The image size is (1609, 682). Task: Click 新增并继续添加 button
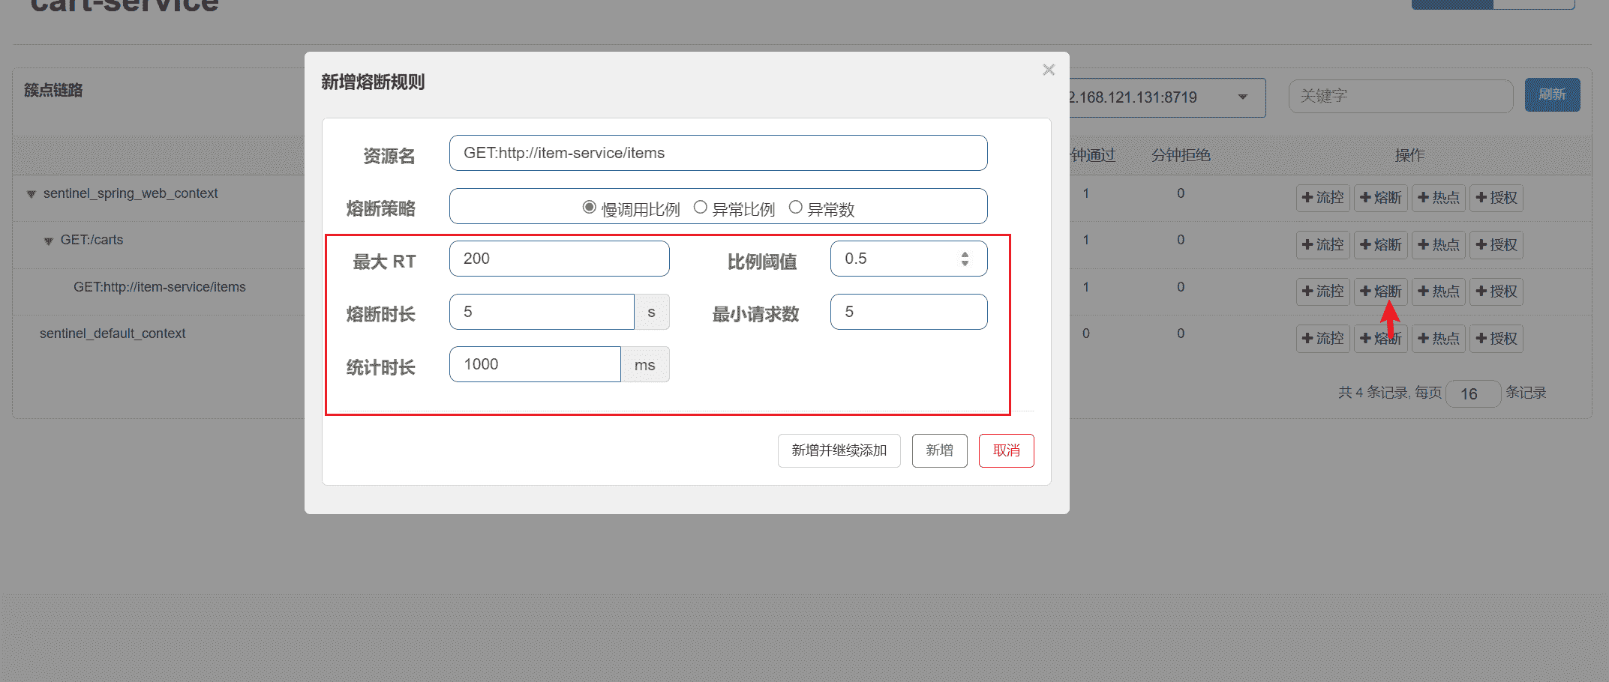click(x=839, y=450)
